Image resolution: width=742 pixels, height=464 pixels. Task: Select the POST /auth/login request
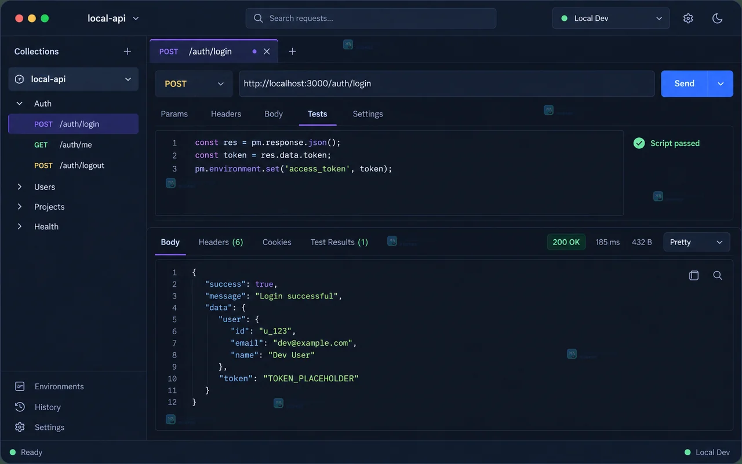pyautogui.click(x=74, y=124)
